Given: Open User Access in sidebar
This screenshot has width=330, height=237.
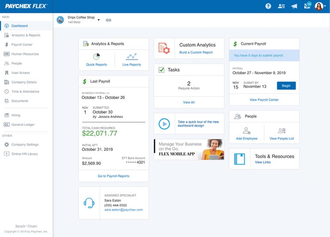Looking at the screenshot, I should coord(27,73).
